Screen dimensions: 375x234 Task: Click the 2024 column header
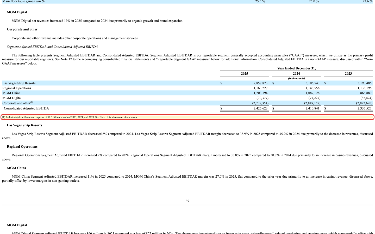pos(296,74)
